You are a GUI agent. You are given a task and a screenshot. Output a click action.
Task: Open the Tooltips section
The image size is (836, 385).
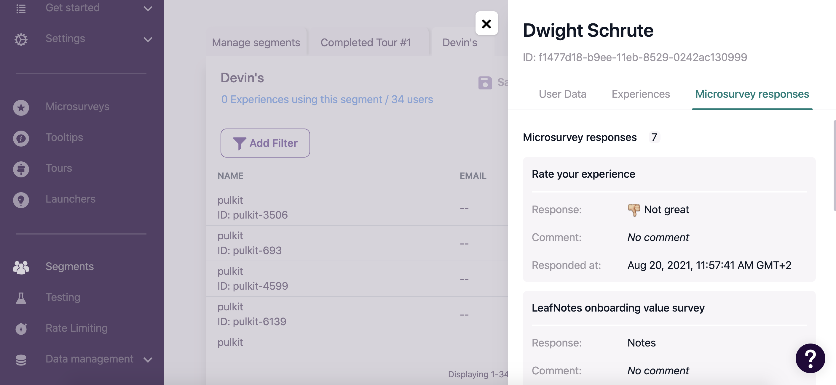64,137
